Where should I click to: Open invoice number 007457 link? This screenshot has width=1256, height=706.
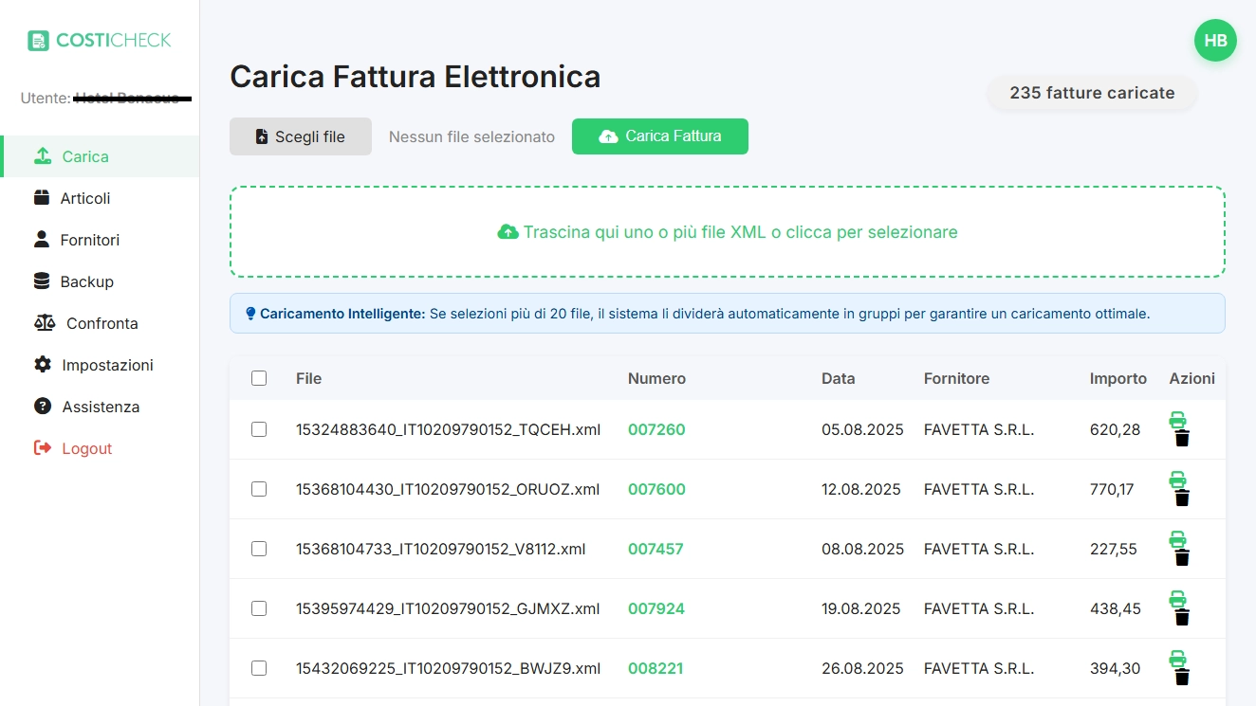(x=656, y=549)
